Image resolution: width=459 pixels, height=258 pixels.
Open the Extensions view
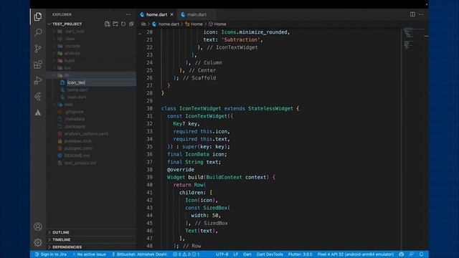tap(38, 64)
